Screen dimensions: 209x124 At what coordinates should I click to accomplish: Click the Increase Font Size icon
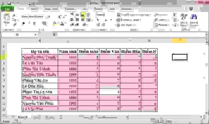click(60, 17)
